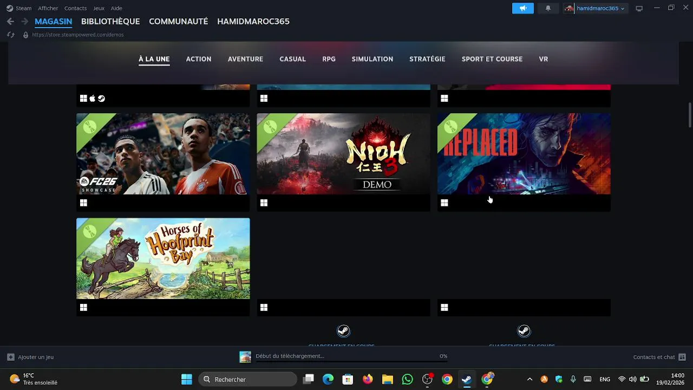Image resolution: width=693 pixels, height=390 pixels.
Task: Open WhatsApp from the taskbar
Action: pos(407,379)
